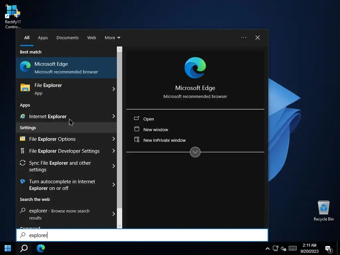This screenshot has height=255, width=340.
Task: Launch Microsoft Edge from the taskbar
Action: coord(41,248)
